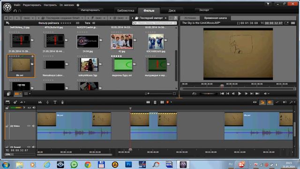Open the voice-over microphone tool
Viewport: 300px width, 169px height.
(62, 102)
